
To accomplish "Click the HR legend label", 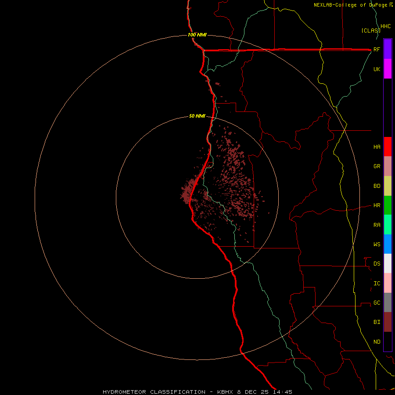I will tap(377, 205).
